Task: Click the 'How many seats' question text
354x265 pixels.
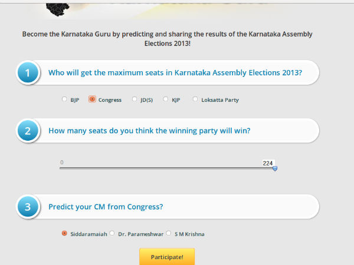Action: pos(149,131)
